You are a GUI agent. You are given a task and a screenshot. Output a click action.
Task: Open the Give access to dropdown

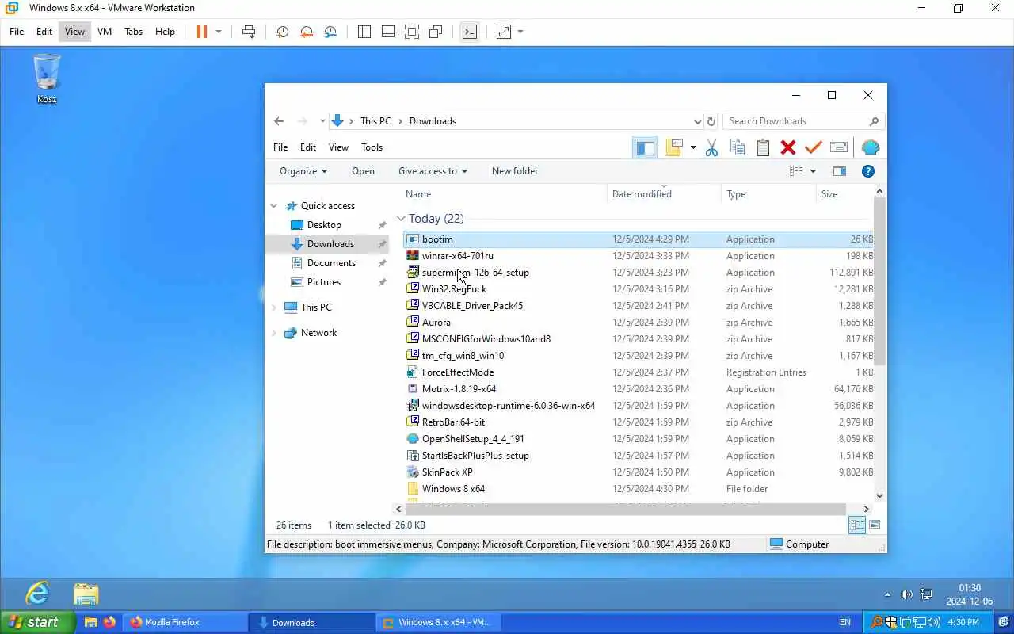click(433, 171)
